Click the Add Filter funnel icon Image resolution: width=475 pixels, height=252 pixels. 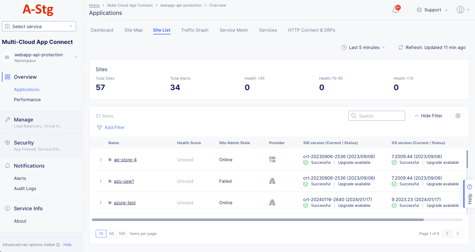click(99, 127)
